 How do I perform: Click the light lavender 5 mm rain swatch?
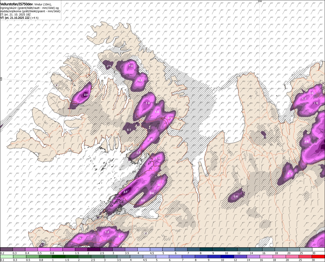162,256
